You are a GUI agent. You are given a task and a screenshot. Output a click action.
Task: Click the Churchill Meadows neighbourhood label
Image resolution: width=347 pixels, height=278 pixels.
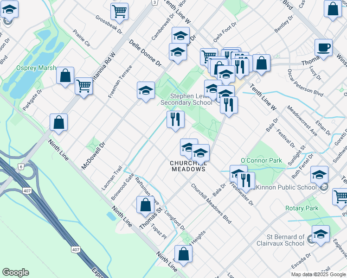188,166
